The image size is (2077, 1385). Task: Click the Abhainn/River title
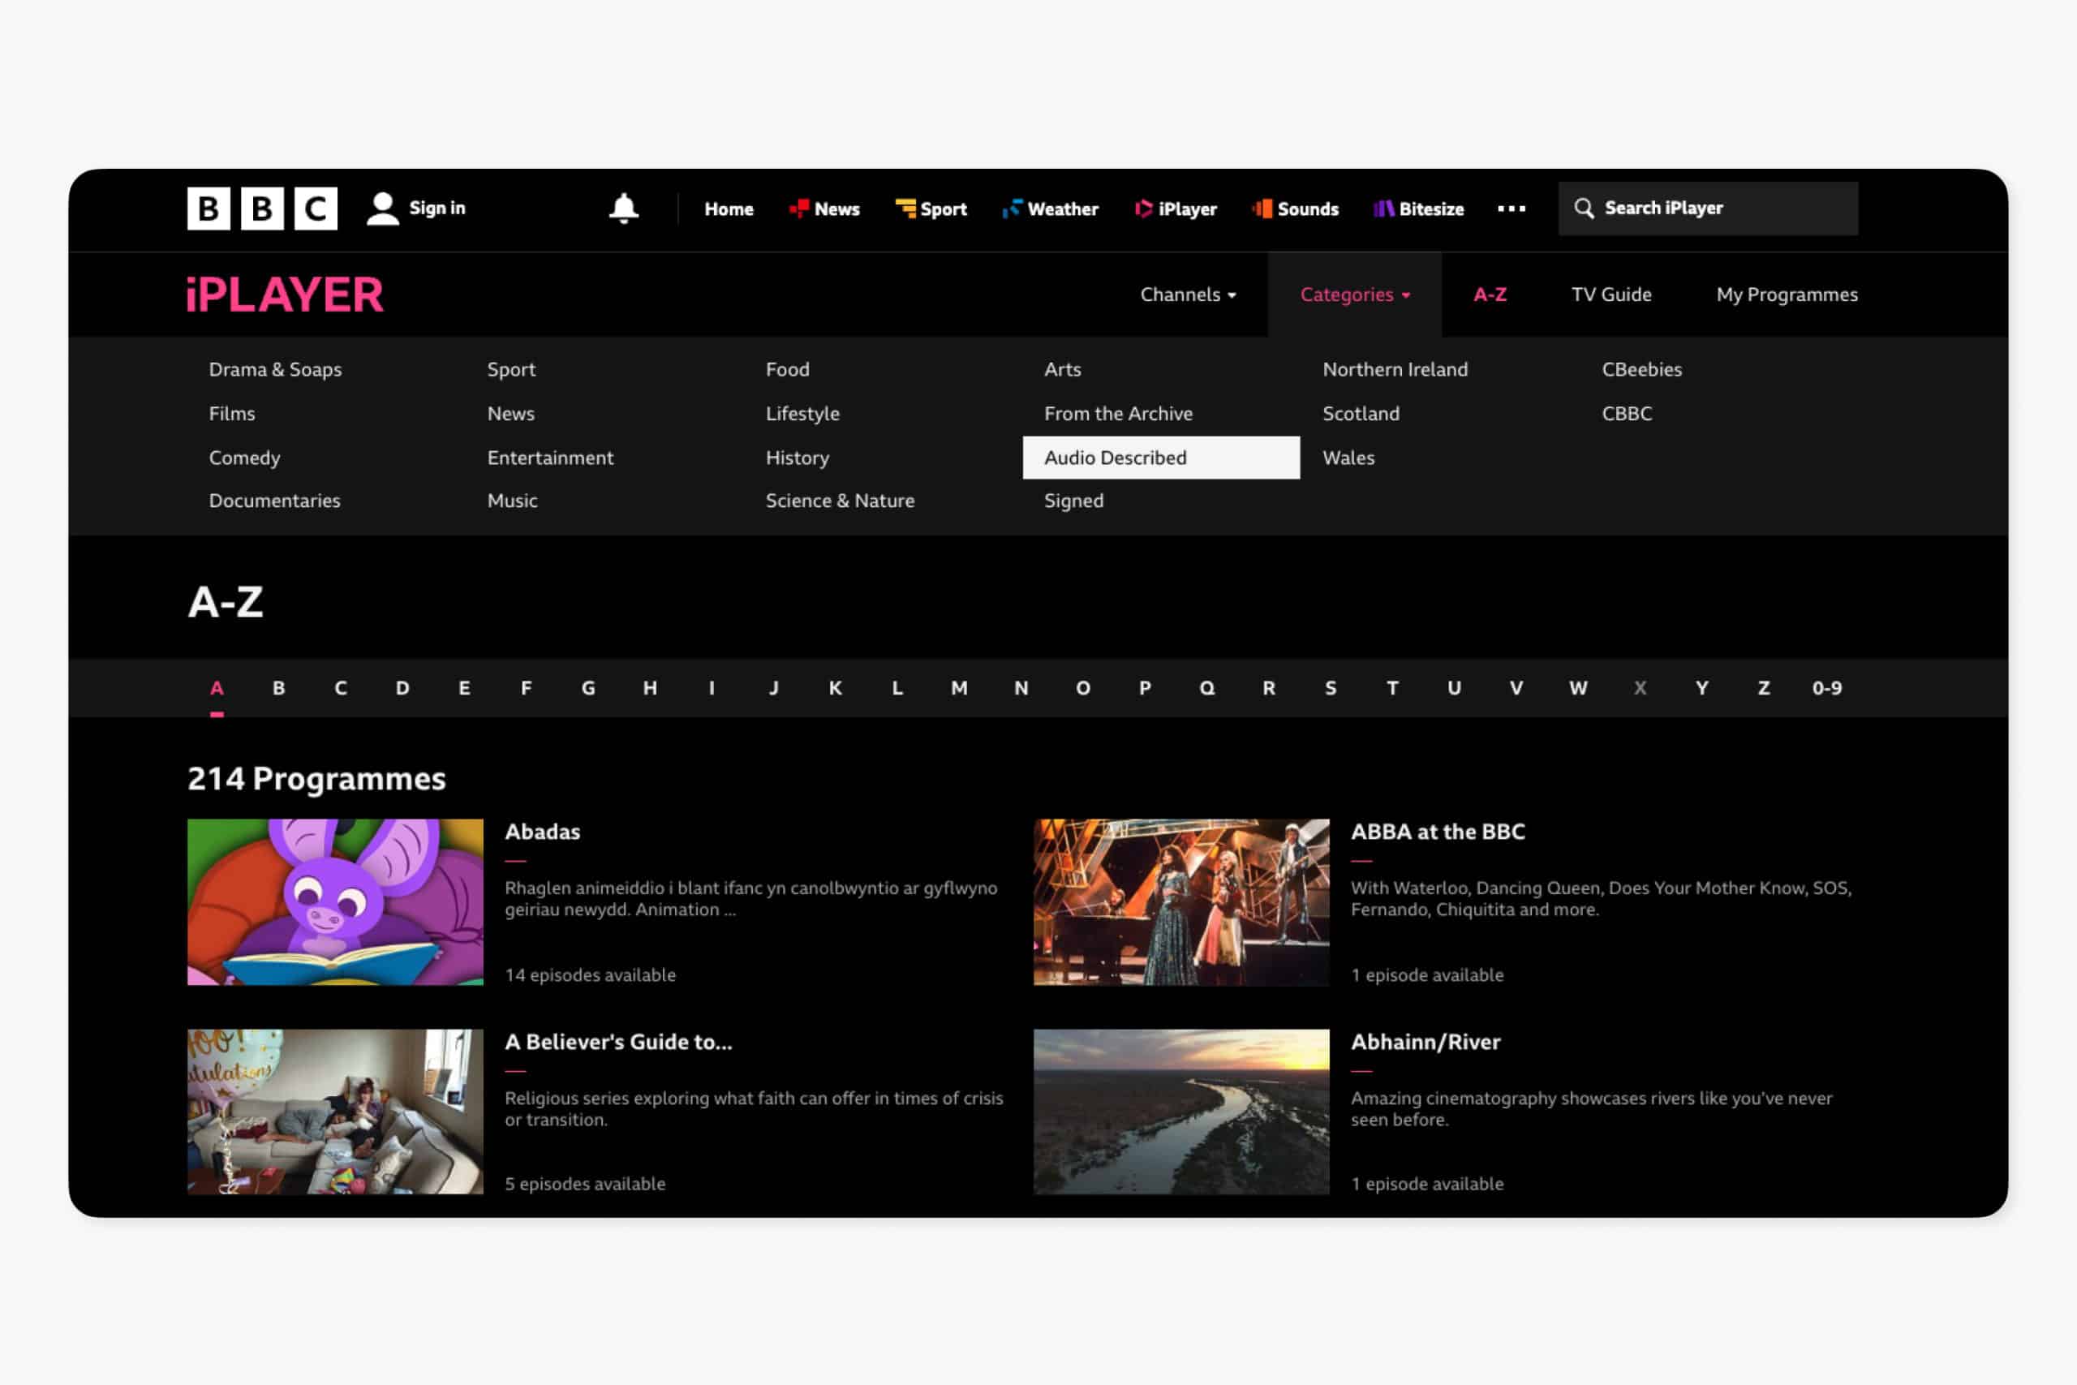pyautogui.click(x=1426, y=1043)
